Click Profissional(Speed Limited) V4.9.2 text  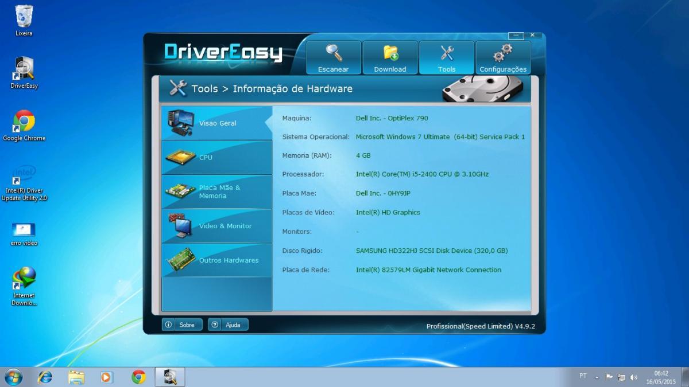(481, 326)
